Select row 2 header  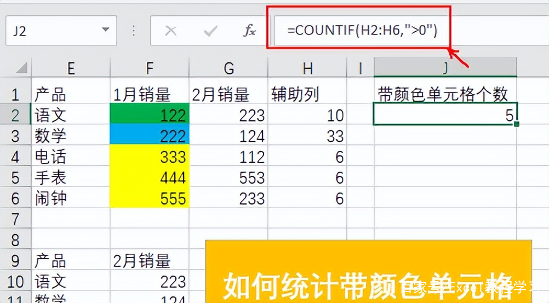point(15,115)
